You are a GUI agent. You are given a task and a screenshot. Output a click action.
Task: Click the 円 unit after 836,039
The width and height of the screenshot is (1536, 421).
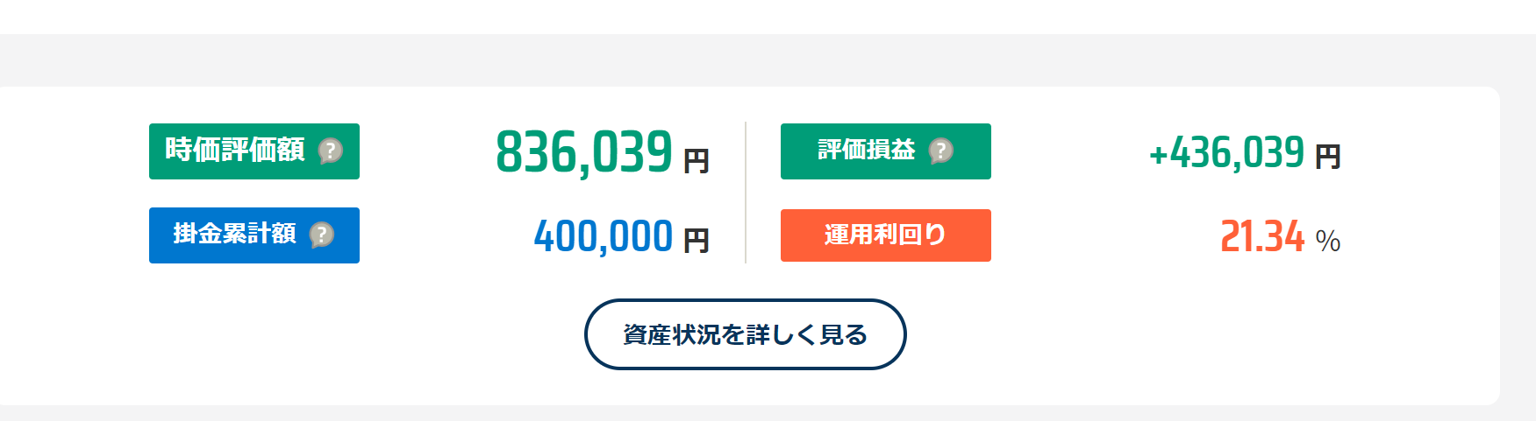coord(697,161)
